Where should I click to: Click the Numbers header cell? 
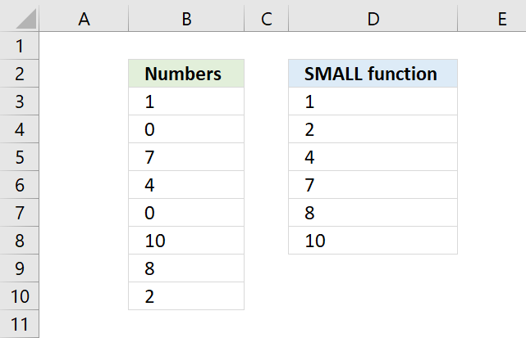pyautogui.click(x=186, y=74)
